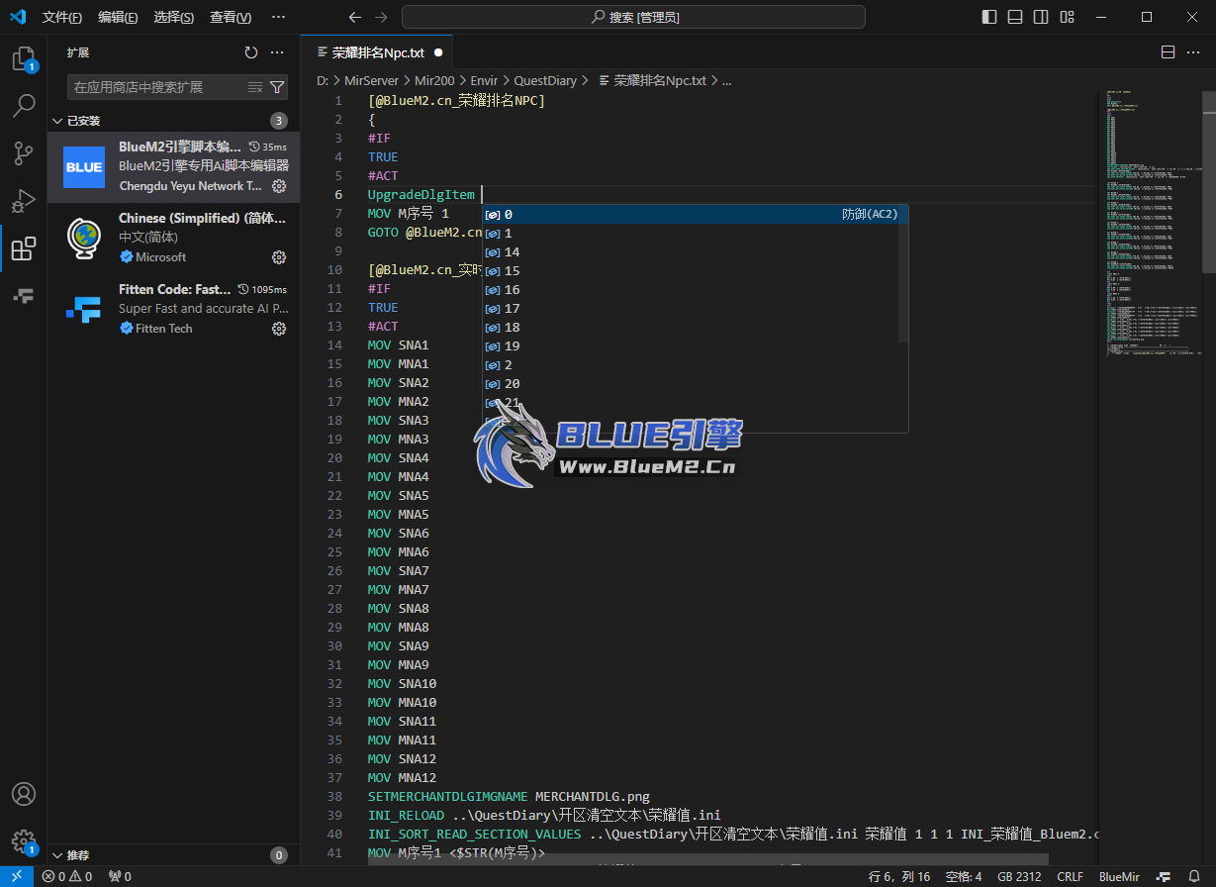Change language mode via BlueMir

click(x=1119, y=876)
